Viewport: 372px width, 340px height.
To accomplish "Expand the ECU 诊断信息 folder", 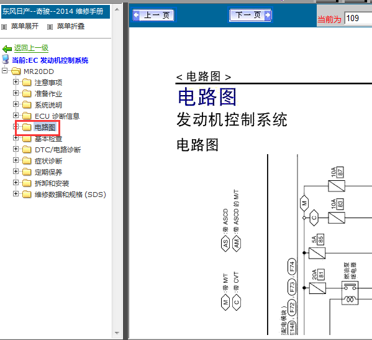I will pos(16,115).
